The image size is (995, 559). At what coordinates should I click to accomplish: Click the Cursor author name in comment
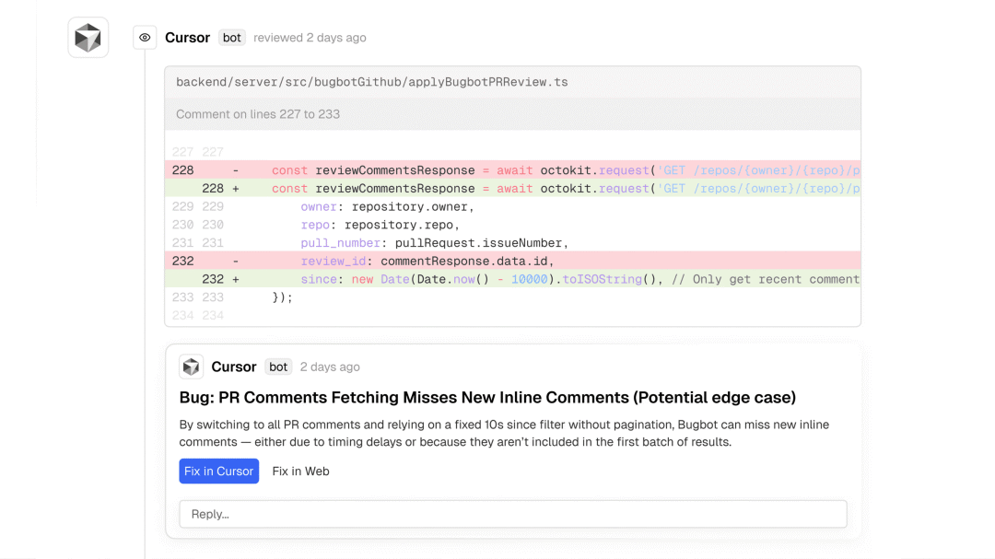point(233,367)
